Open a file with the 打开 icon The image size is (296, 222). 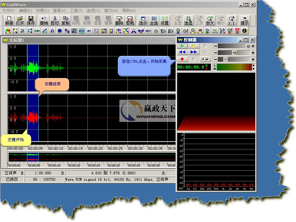(20, 20)
